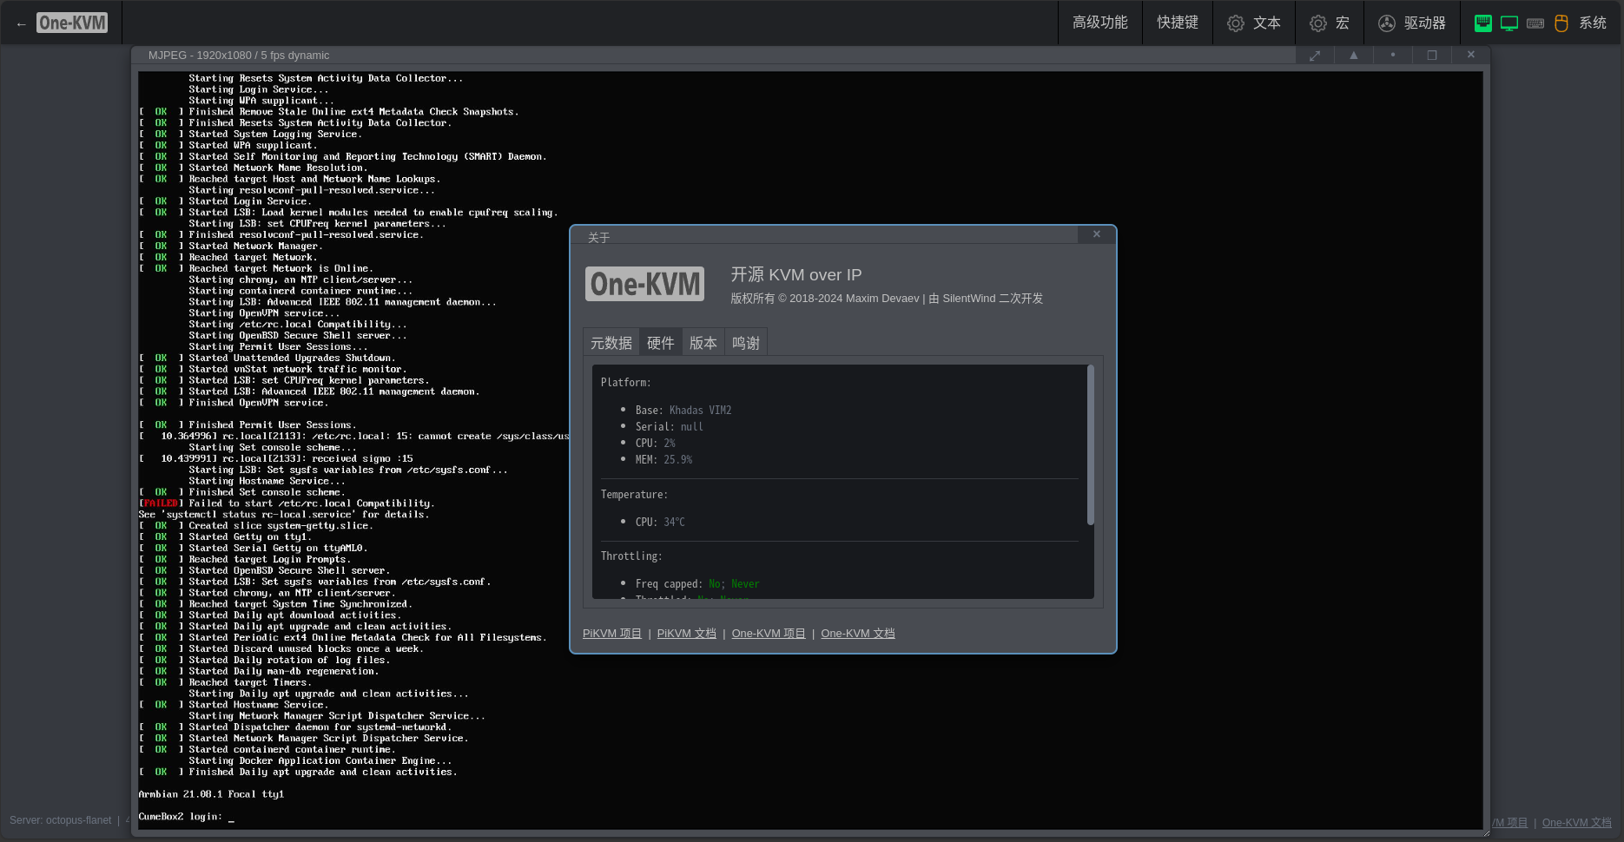Click the dot icon in stream window titlebar
The height and width of the screenshot is (842, 1624).
tap(1393, 56)
